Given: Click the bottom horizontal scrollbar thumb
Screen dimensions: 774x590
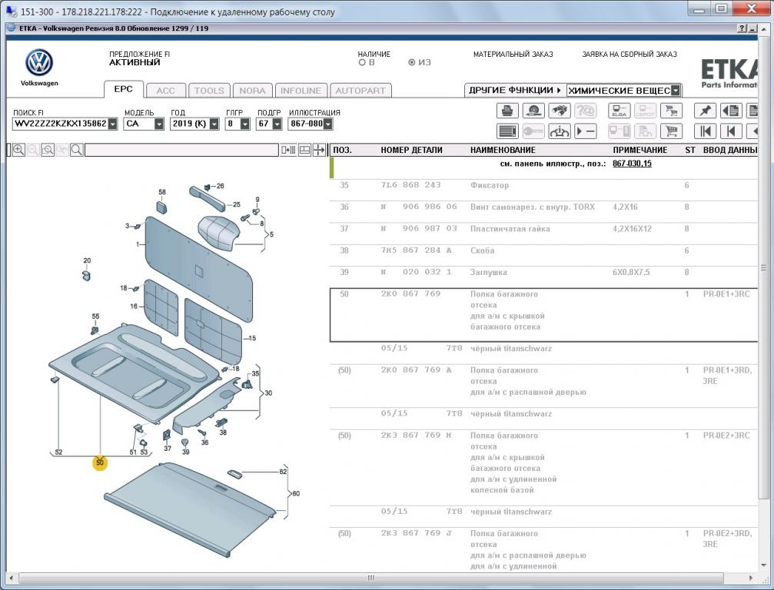Looking at the screenshot, I should coord(371,578).
